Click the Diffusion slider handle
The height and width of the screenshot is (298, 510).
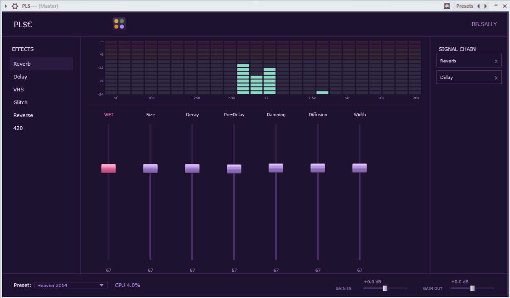[318, 168]
